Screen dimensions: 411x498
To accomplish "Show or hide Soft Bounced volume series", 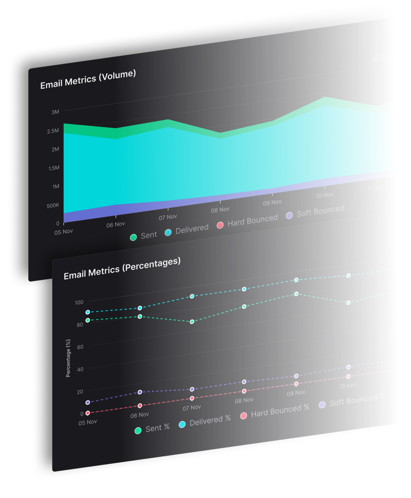I will 289,215.
